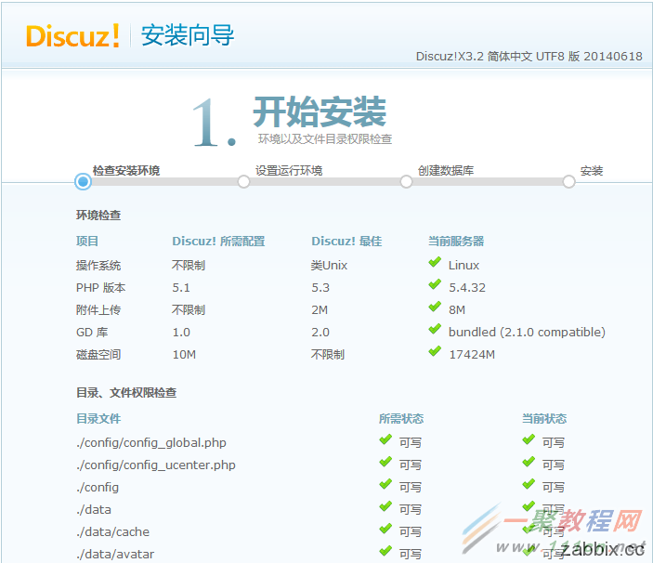Click the 安装 step label
The width and height of the screenshot is (653, 563).
click(592, 171)
